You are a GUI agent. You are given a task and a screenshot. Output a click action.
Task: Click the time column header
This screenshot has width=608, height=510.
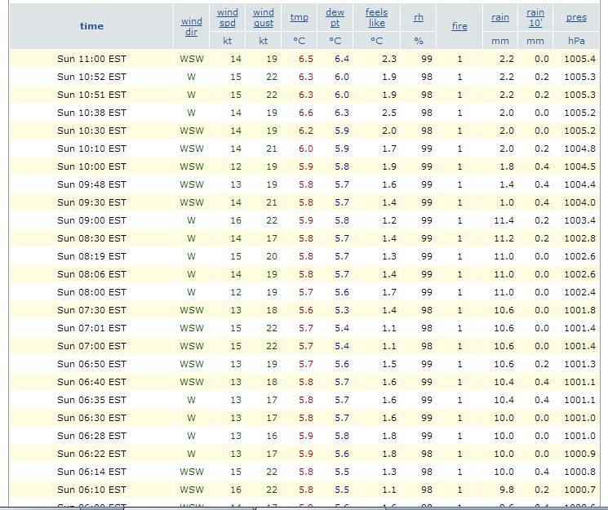(x=91, y=26)
